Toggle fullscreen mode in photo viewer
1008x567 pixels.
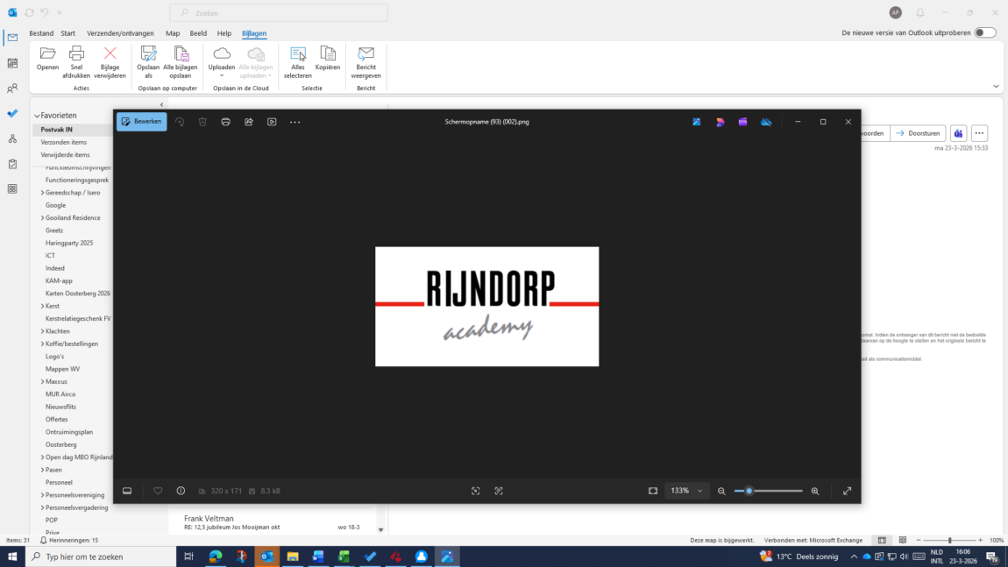(847, 491)
